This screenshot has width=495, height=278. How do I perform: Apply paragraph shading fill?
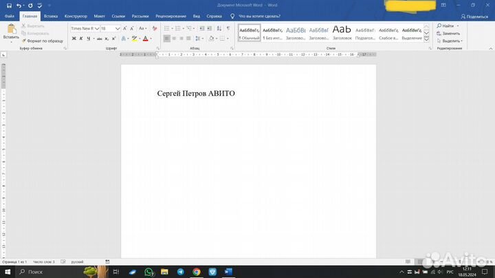[211, 39]
